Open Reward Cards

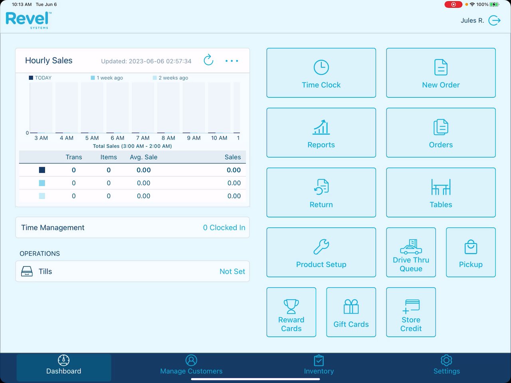click(291, 312)
